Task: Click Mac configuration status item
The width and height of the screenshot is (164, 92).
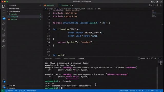Action: (153, 91)
